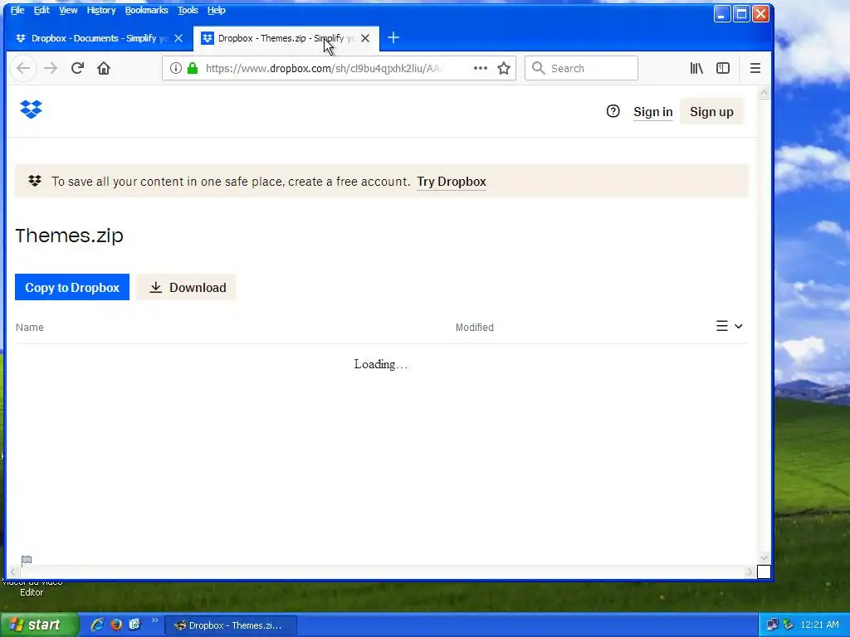Open the History menu

click(x=100, y=10)
